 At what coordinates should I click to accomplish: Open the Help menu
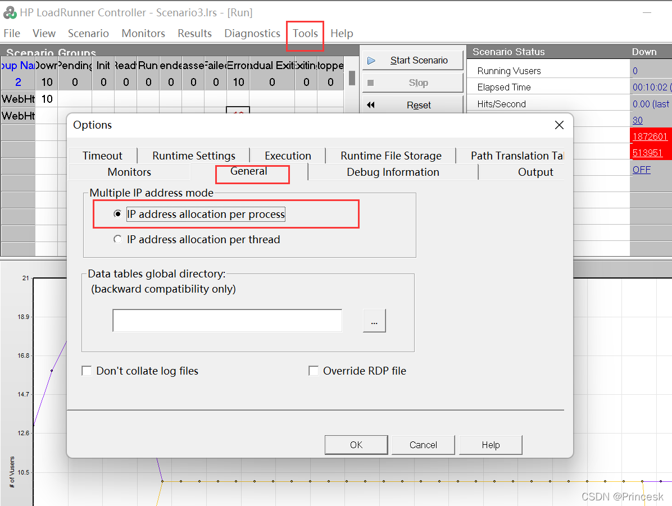[342, 34]
